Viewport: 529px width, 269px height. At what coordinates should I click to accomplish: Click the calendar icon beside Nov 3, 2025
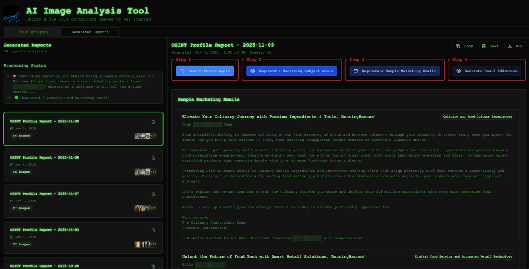(x=12, y=237)
